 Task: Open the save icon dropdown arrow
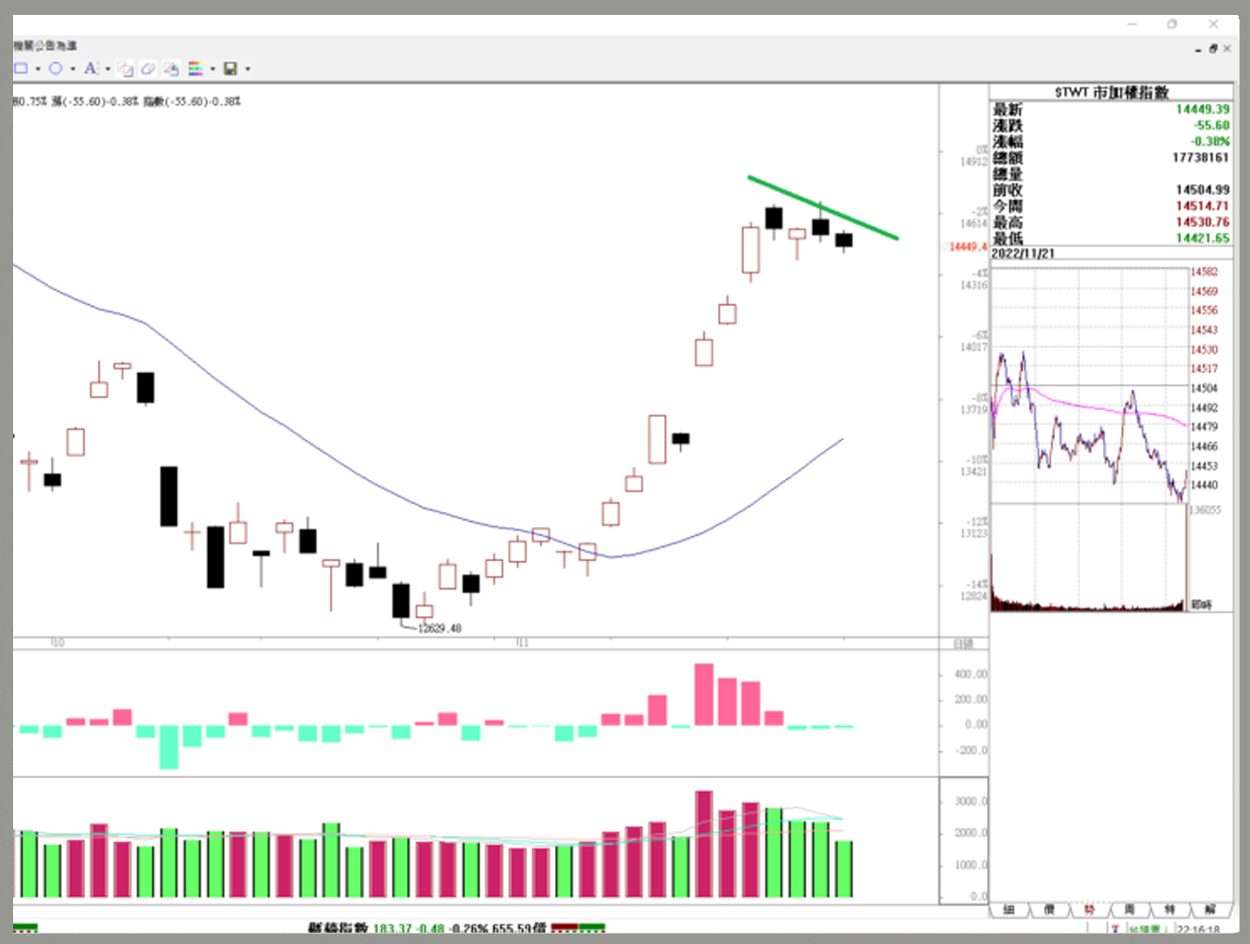[247, 69]
